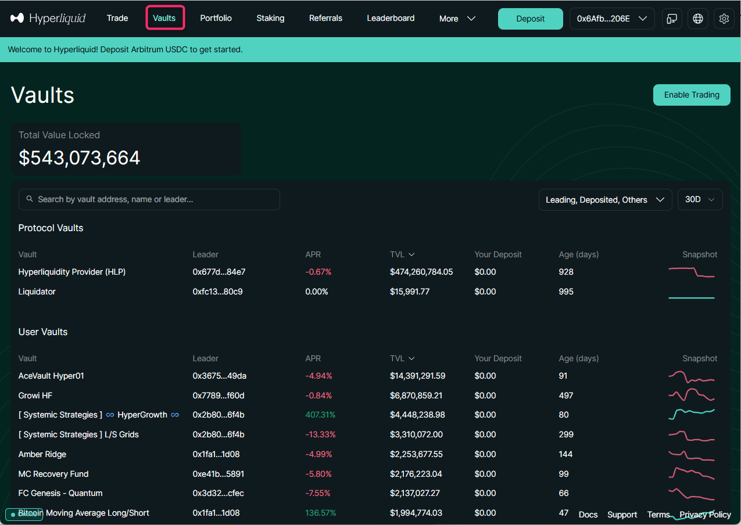Click HyperGrowth vault green snapshot chart
741x525 pixels.
[x=691, y=414]
